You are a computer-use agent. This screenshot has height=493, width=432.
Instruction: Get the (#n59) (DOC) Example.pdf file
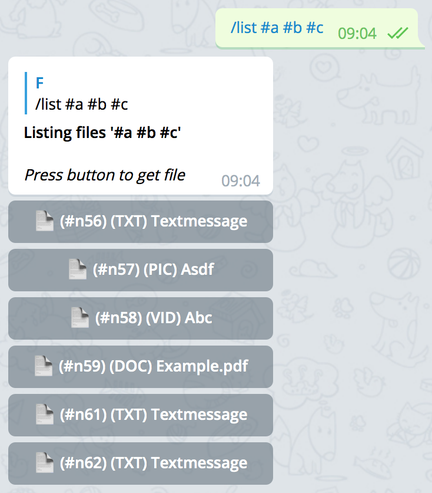point(141,367)
